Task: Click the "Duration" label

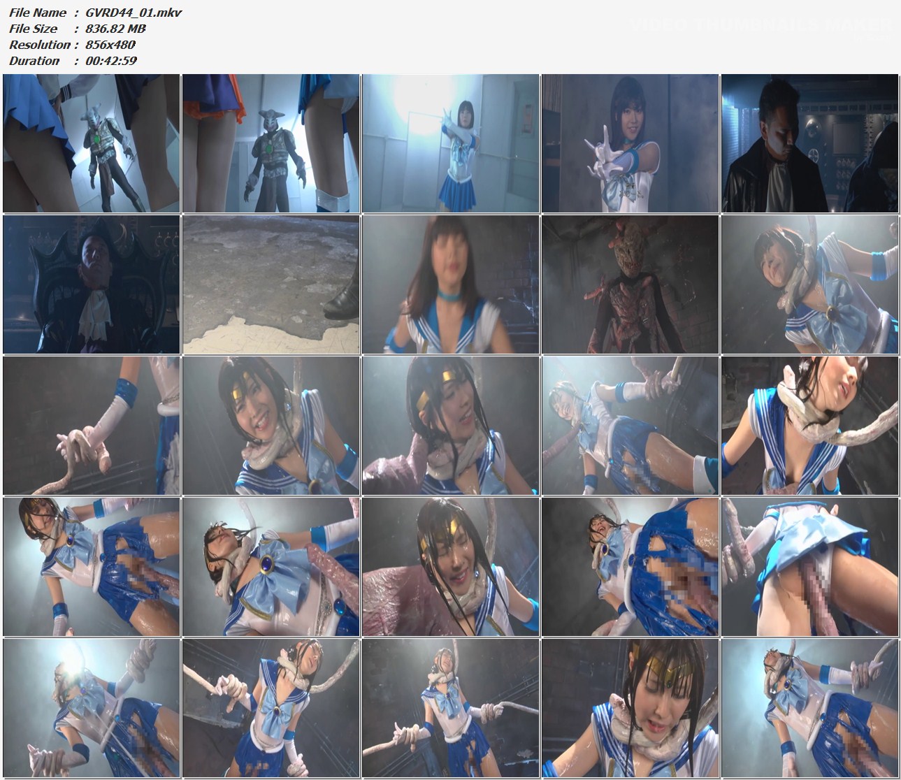Action: 34,61
